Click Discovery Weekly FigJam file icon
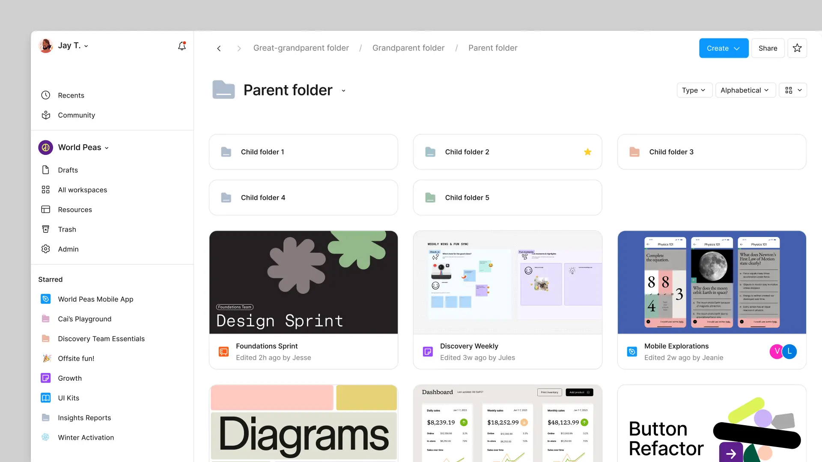The image size is (822, 462). point(428,352)
